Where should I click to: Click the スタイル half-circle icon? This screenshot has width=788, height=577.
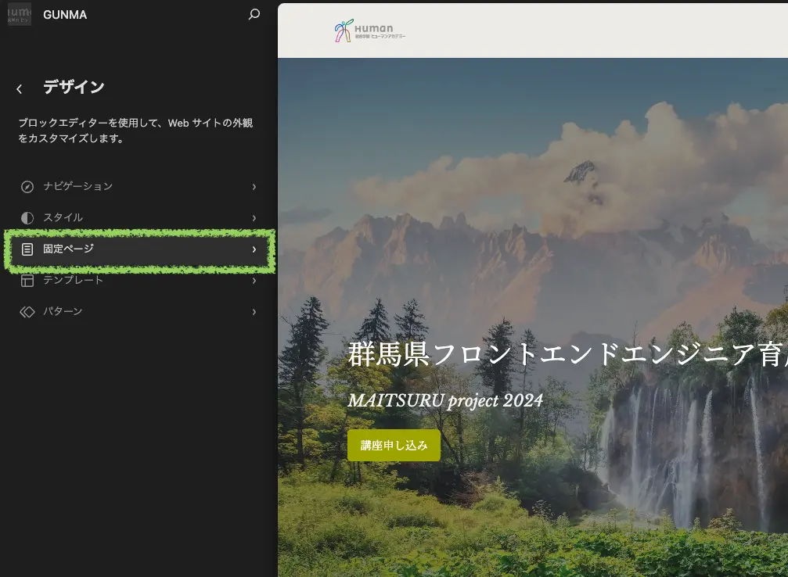pyautogui.click(x=27, y=218)
